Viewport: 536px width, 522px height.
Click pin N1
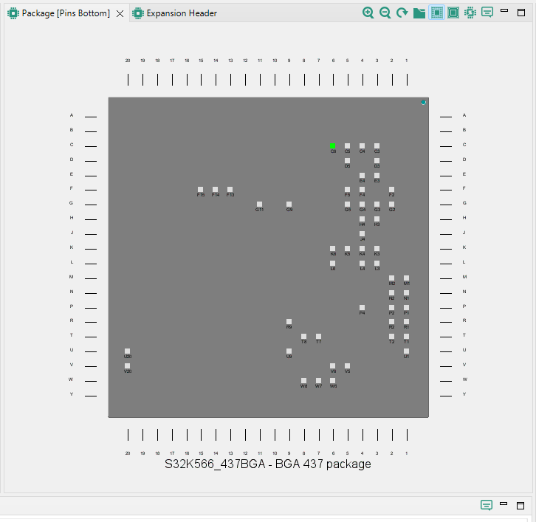(407, 293)
